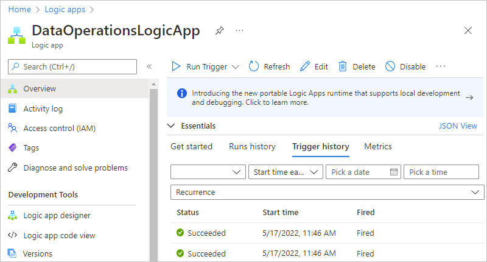Image resolution: width=487 pixels, height=262 pixels.
Task: Click the Pick a time field
Action: click(441, 172)
